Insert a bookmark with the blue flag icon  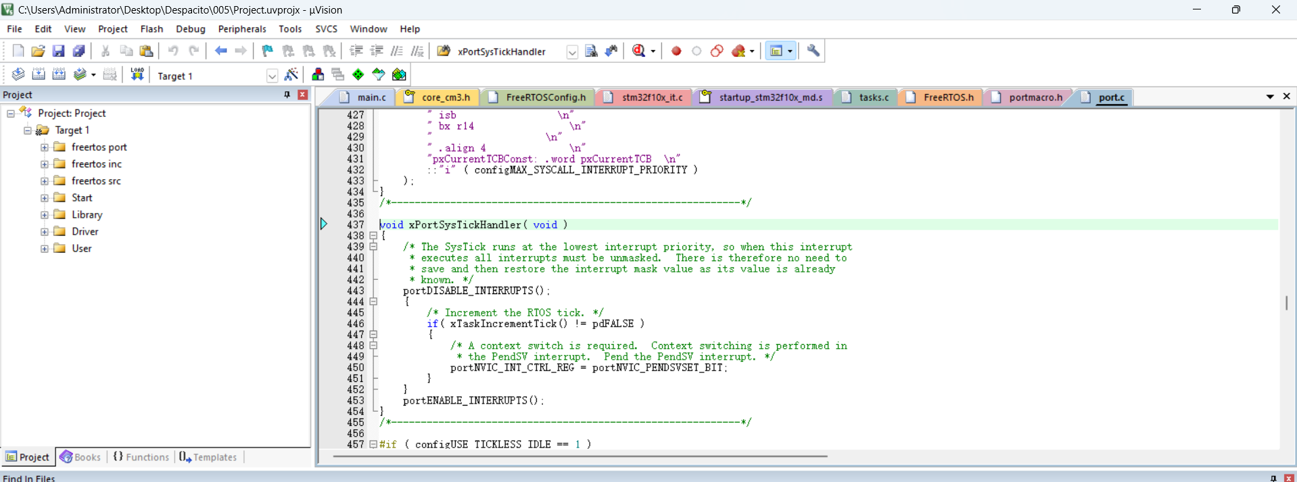click(x=268, y=51)
